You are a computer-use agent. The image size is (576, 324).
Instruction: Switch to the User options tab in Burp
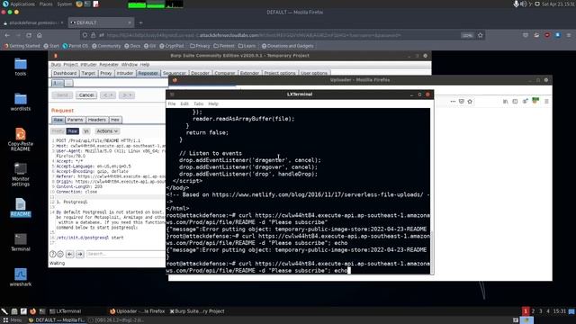314,73
